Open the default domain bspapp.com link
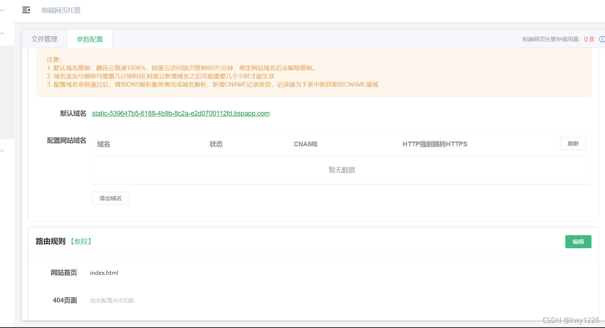Screen dimensions: 605x328 [181, 113]
